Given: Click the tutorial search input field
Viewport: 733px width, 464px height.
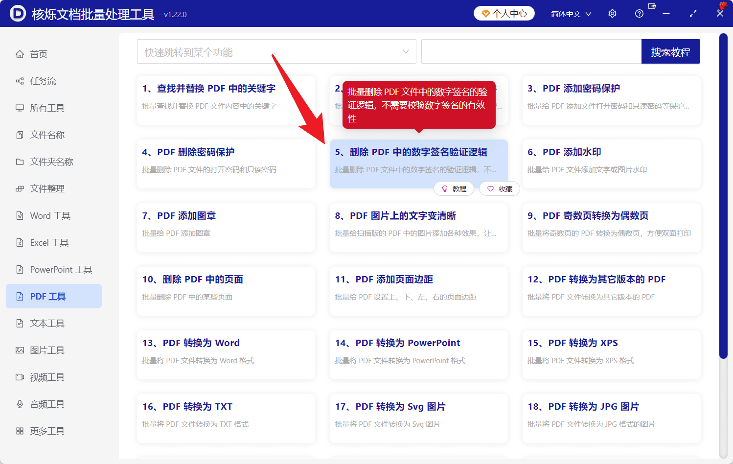Looking at the screenshot, I should [x=531, y=51].
